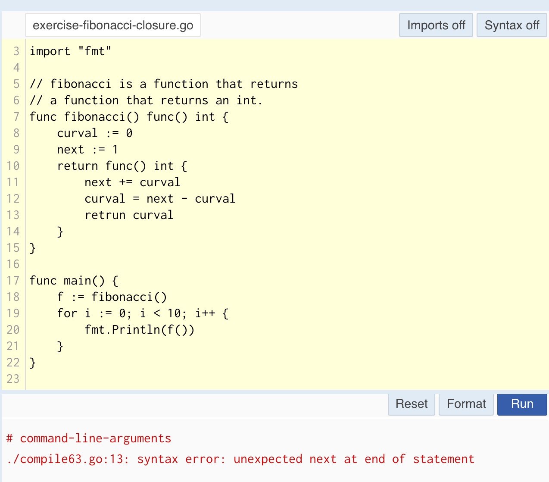Place cursor on the misspelled 'retrun curval' line
The height and width of the screenshot is (482, 549).
129,215
